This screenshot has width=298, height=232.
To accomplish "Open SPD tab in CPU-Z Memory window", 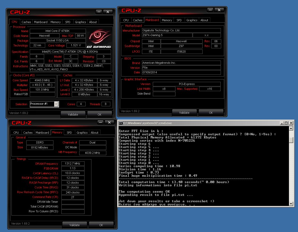I will pyautogui.click(x=69, y=133).
